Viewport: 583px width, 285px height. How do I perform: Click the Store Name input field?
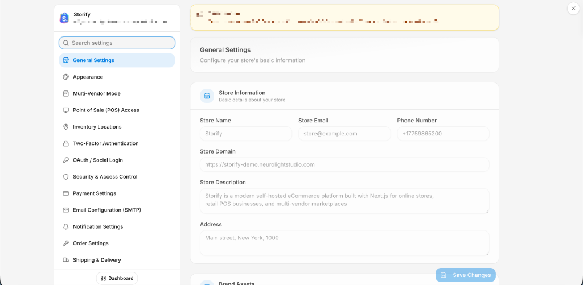pos(246,133)
